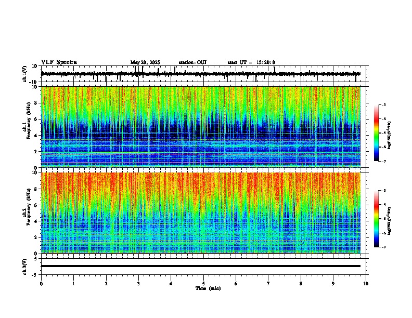Viewport: 412px width, 318px height.
Task: Click the ch.1 voltage waveform trace
Action: (201, 74)
